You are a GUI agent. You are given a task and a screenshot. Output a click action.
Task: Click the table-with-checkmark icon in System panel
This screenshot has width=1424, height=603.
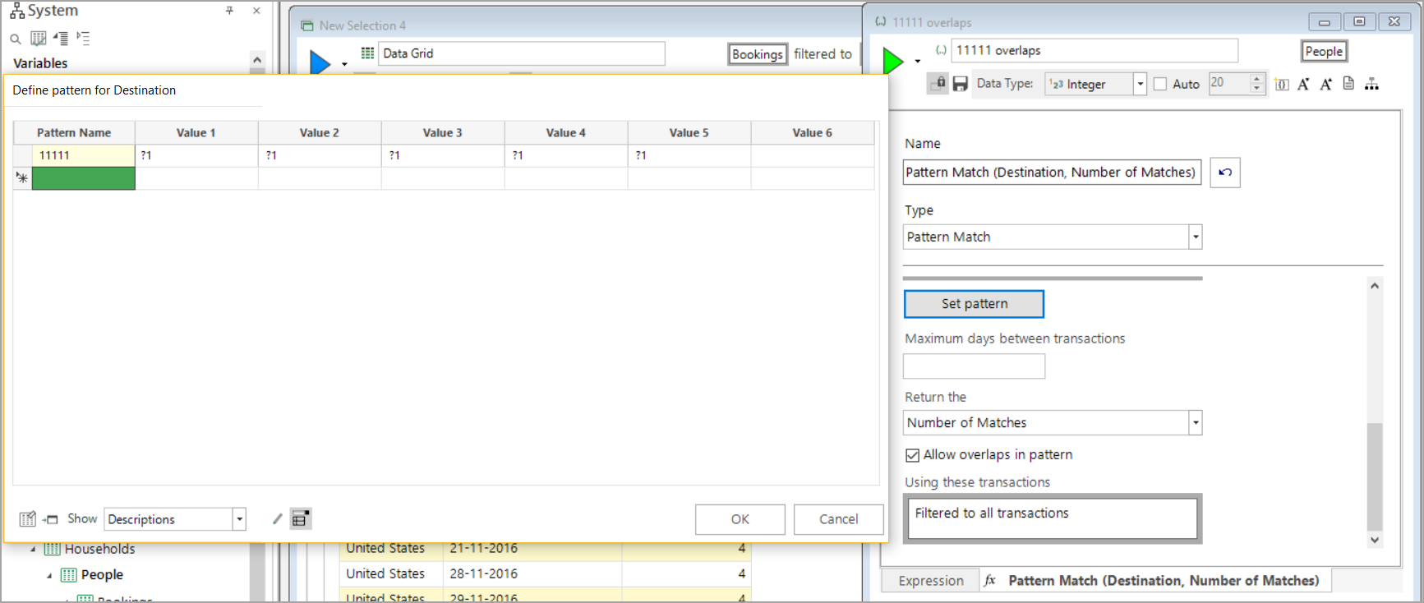coord(38,39)
